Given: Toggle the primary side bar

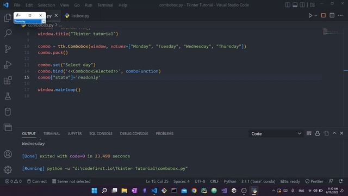Looking at the screenshot, I should tap(288, 5).
